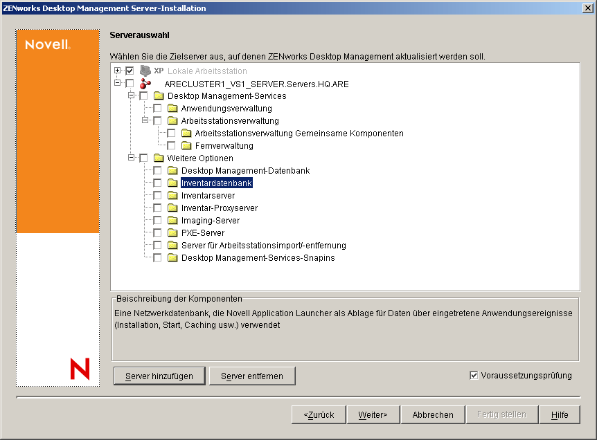
Task: Proceed with the Weiter button
Action: click(x=373, y=414)
